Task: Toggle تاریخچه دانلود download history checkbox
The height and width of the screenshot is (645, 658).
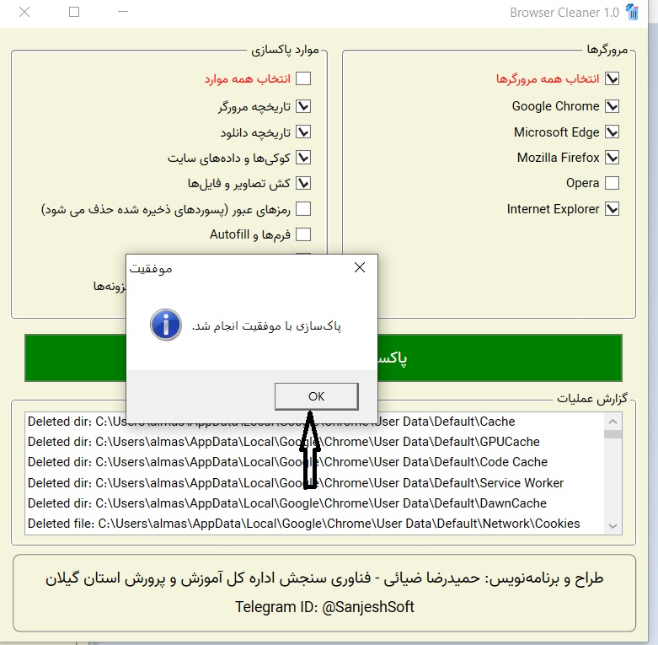Action: pos(303,132)
